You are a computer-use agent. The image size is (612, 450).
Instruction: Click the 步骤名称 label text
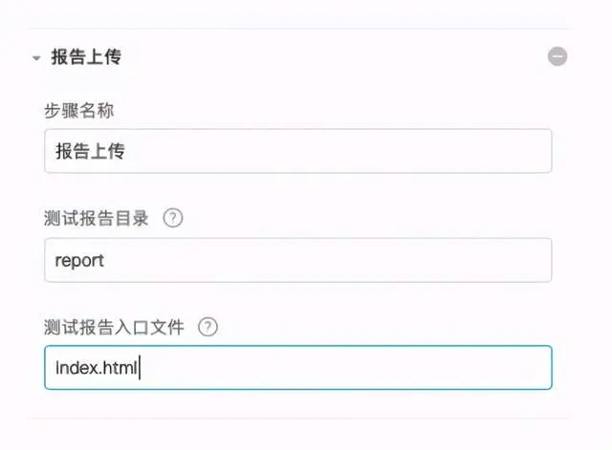click(x=79, y=110)
